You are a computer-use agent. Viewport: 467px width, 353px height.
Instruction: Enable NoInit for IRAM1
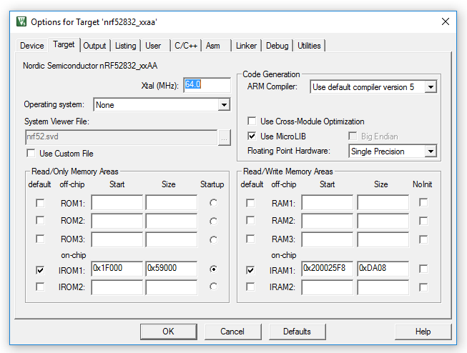(x=423, y=269)
